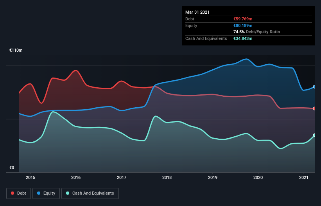
Task: Click the 2021 axis label
Action: (304, 177)
